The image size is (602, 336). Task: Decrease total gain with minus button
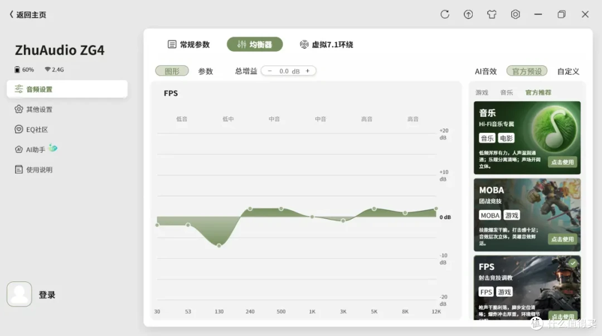(270, 71)
